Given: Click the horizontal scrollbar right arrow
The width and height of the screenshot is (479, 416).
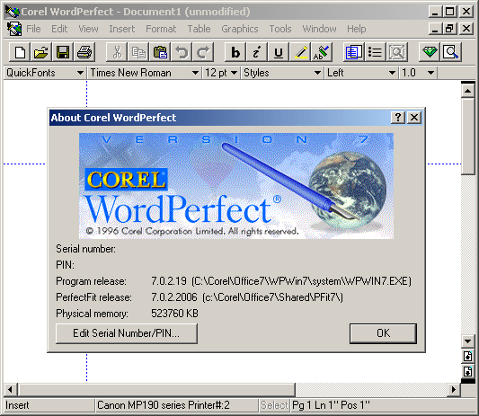Looking at the screenshot, I should click(454, 389).
